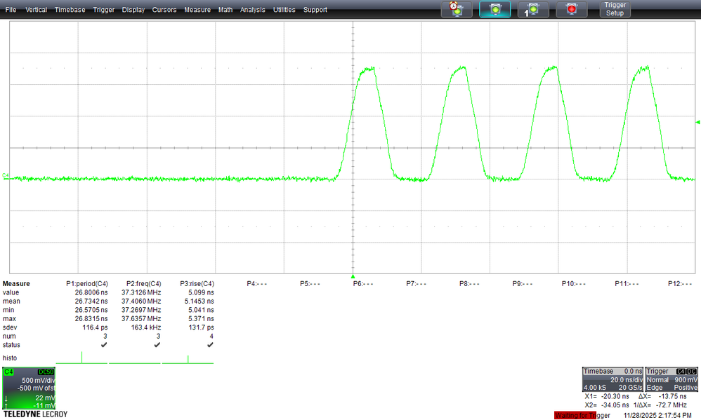Select the empty P9 measurement slot
The height and width of the screenshot is (420, 701).
click(523, 284)
